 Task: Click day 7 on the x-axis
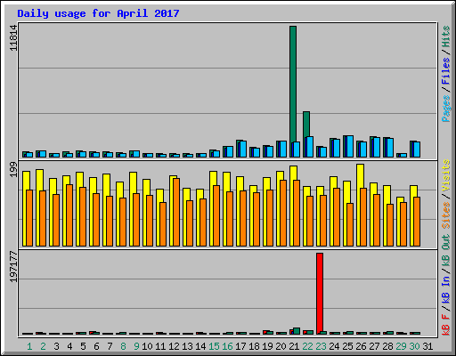[110, 346]
